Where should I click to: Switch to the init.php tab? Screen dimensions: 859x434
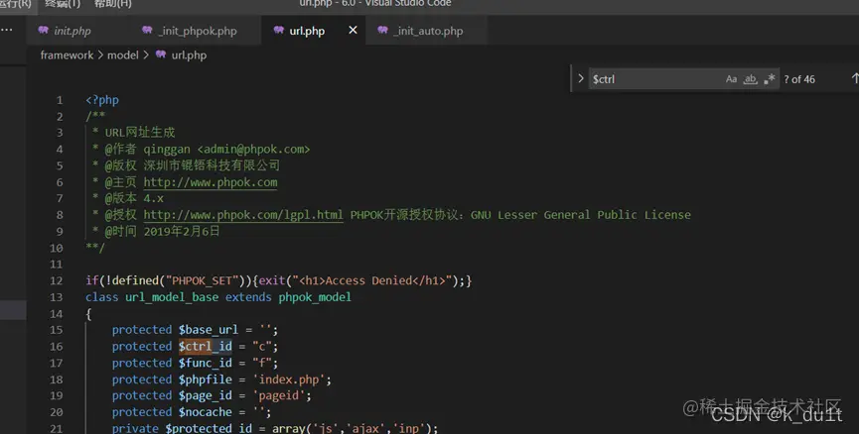[72, 31]
